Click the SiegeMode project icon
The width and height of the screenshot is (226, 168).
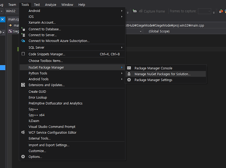pos(10,31)
